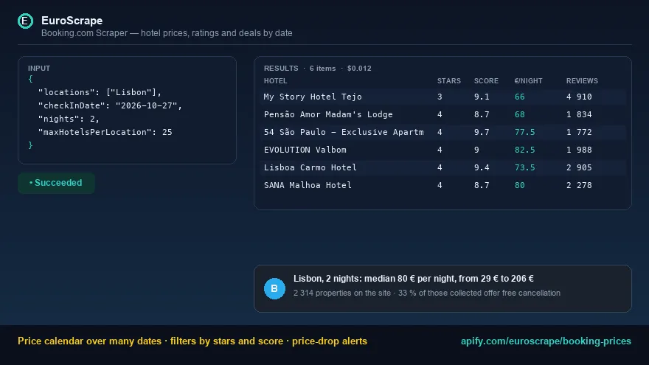649x365 pixels.
Task: Click the 80 price for SANA Malhoa Hotel
Action: pos(519,185)
